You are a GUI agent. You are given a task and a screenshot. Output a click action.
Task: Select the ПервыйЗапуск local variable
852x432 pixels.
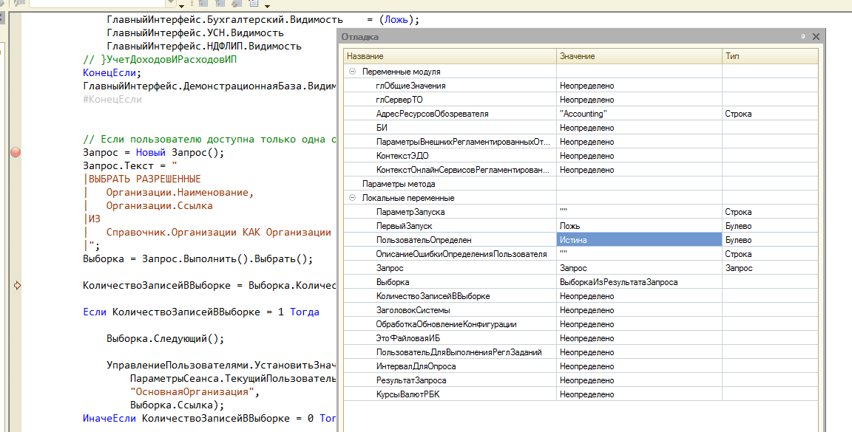coord(404,226)
